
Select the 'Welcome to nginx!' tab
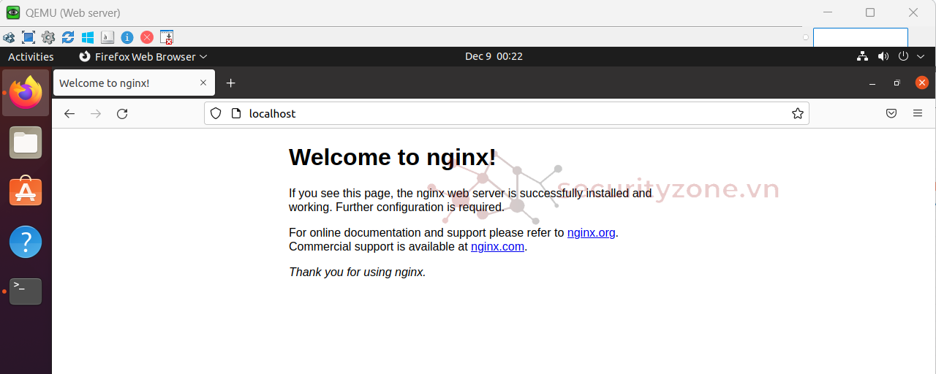point(124,83)
